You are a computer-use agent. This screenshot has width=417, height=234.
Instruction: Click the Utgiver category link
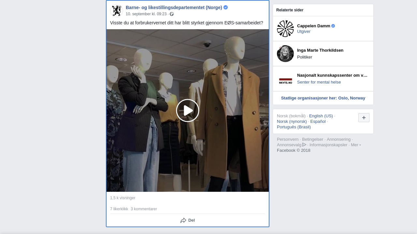click(x=304, y=32)
